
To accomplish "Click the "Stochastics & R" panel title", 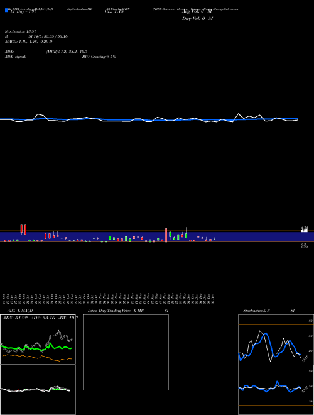I will (x=256, y=311).
